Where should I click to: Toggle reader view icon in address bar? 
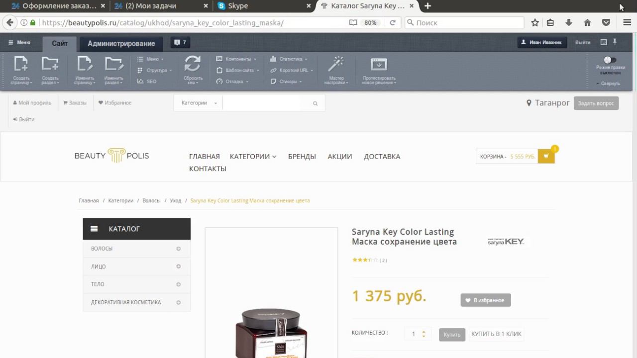(353, 22)
